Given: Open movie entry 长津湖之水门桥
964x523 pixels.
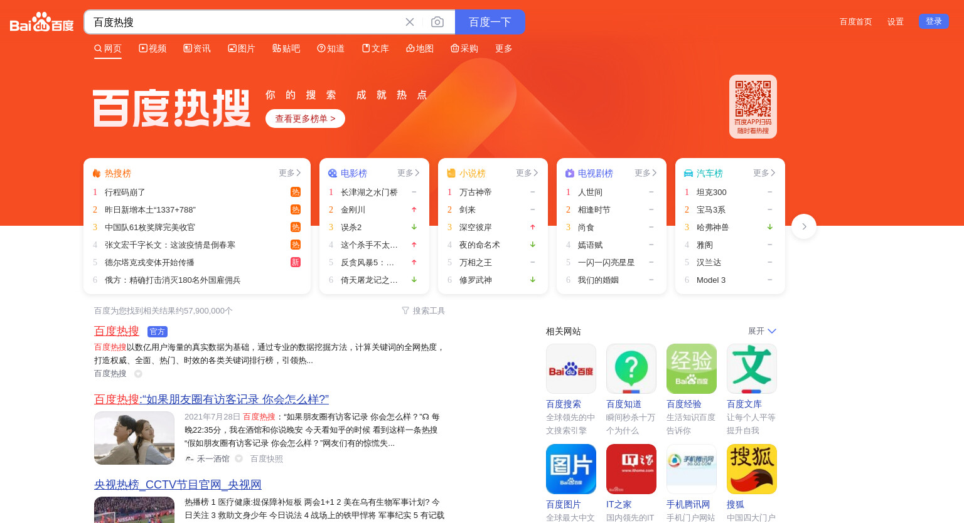Looking at the screenshot, I should (x=369, y=192).
